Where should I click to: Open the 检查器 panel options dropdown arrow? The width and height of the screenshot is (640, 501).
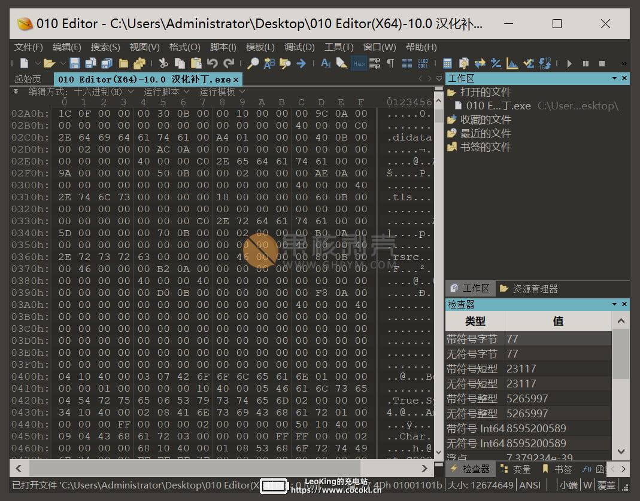click(615, 304)
